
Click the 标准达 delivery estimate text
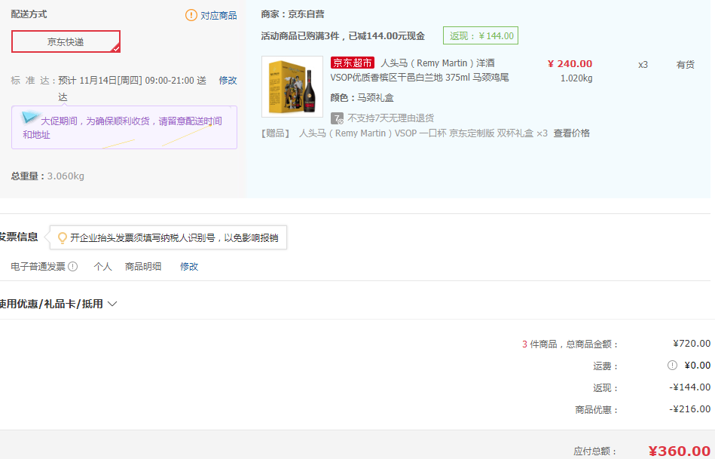(x=108, y=88)
